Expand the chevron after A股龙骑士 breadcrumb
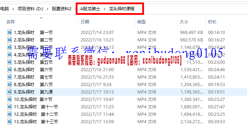 (x=104, y=9)
